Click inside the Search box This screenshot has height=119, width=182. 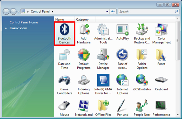pyautogui.click(x=146, y=12)
